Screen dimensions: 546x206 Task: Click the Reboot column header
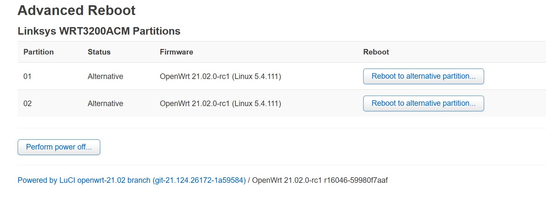pyautogui.click(x=376, y=52)
